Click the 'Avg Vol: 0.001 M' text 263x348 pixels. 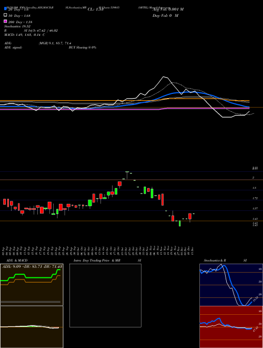(x=168, y=9)
